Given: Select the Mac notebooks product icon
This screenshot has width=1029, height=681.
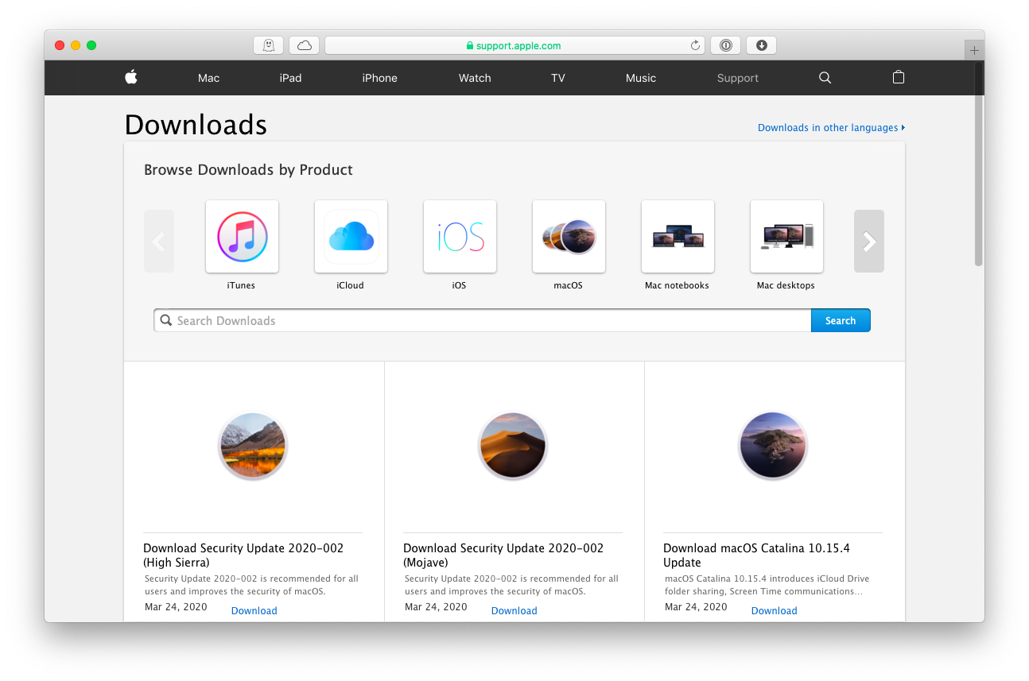Looking at the screenshot, I should [x=678, y=236].
